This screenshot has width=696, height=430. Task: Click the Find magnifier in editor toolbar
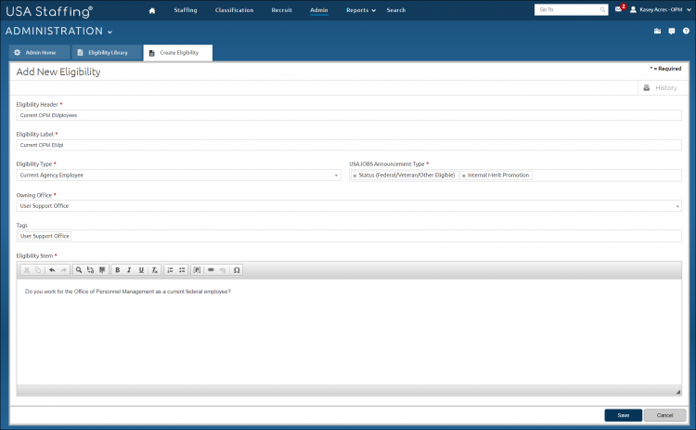click(x=79, y=270)
